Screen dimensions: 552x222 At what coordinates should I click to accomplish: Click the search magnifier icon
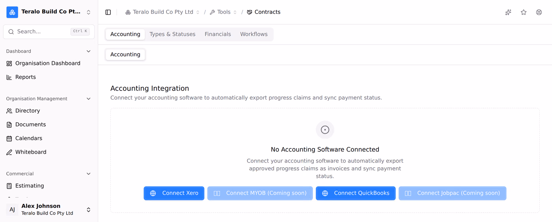[11, 31]
